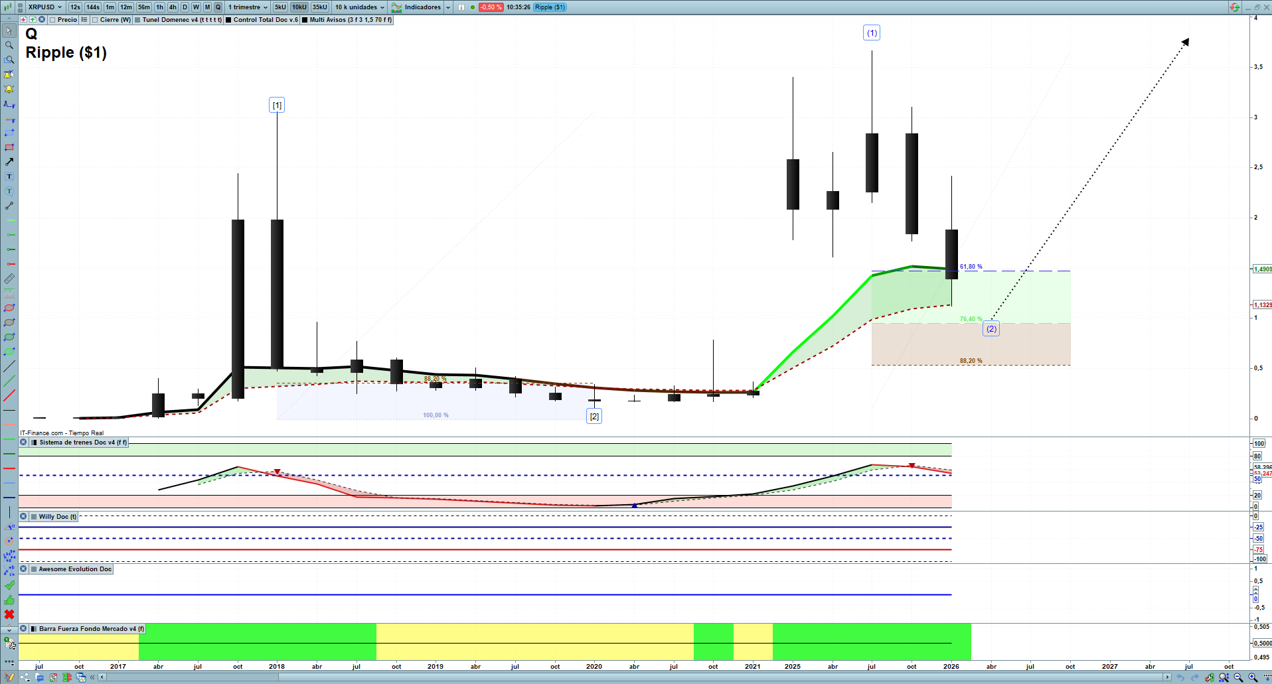The width and height of the screenshot is (1272, 684).
Task: Select the magnifying glass zoom tool
Action: tap(9, 45)
